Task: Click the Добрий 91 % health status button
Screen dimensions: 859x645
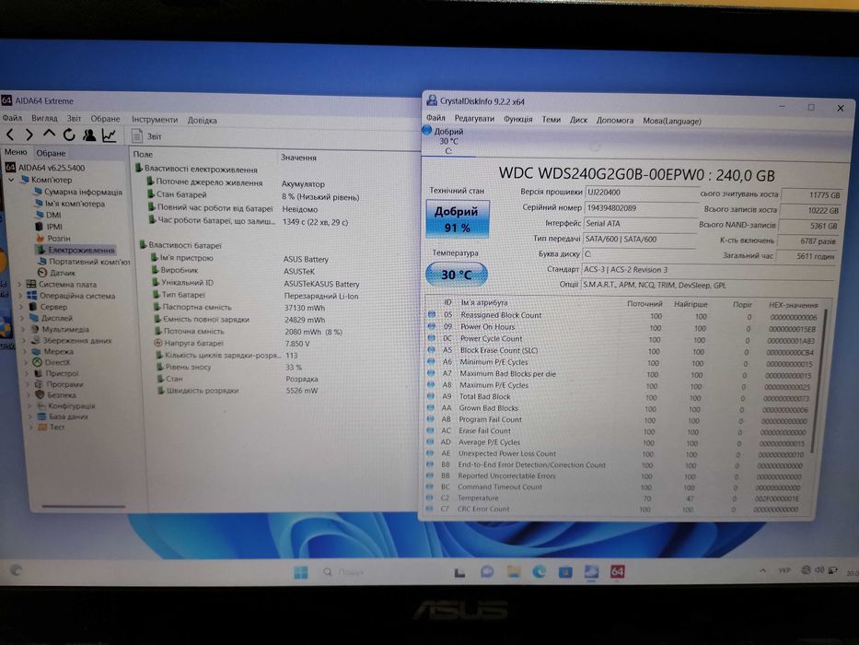Action: point(458,219)
